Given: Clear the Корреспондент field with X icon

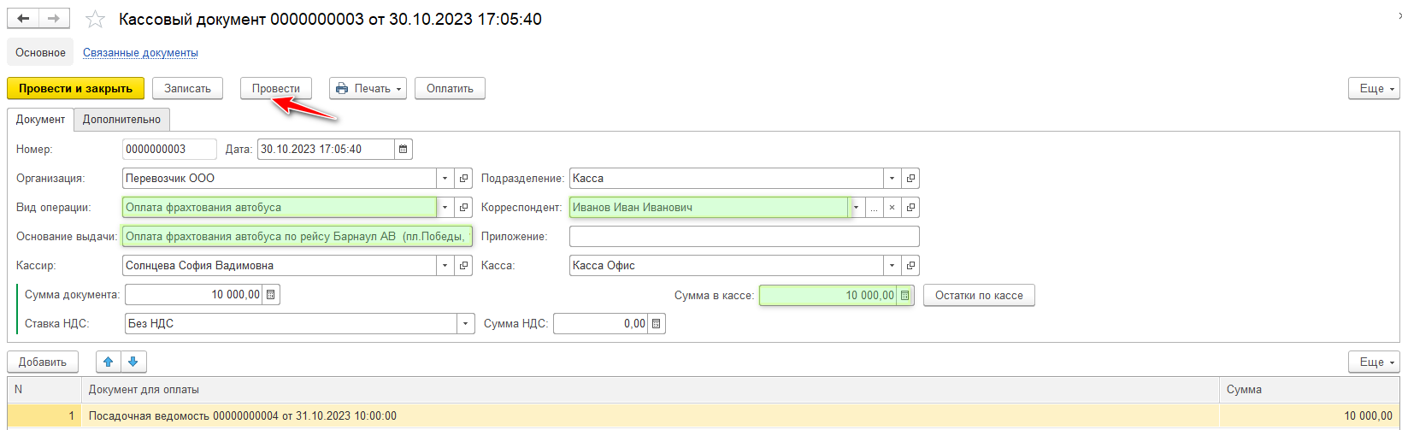Looking at the screenshot, I should pyautogui.click(x=892, y=208).
